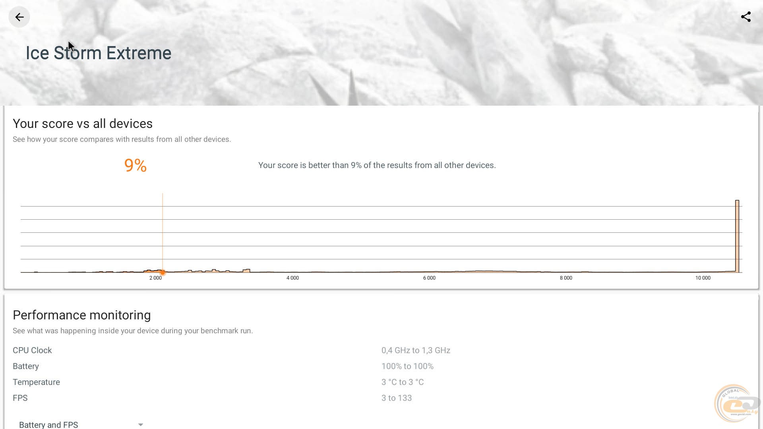Click the watermark logo in the corner
The image size is (763, 429).
pyautogui.click(x=736, y=404)
